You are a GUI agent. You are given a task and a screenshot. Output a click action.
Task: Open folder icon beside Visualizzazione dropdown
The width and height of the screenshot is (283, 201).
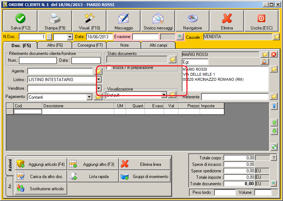(x=172, y=94)
